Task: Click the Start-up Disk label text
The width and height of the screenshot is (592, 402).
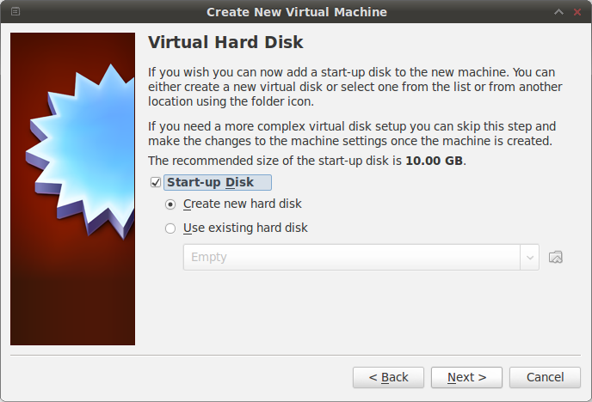Action: (210, 182)
